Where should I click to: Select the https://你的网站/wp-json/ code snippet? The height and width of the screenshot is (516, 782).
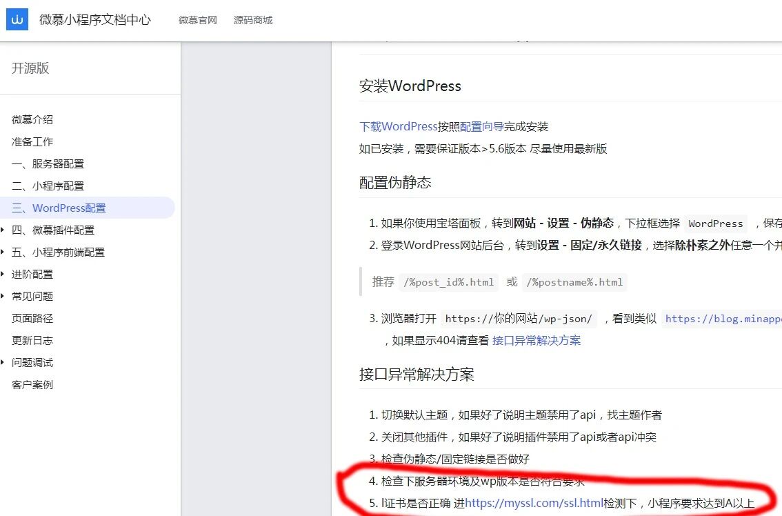click(519, 319)
